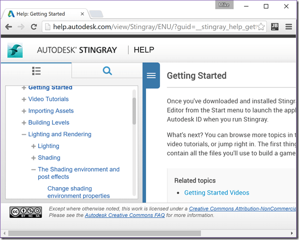Click the Autodesk Stingray title

[77, 50]
